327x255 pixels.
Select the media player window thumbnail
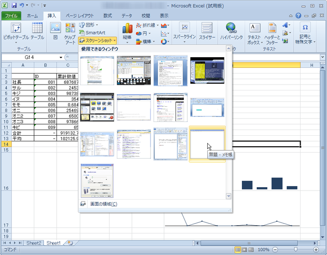click(x=207, y=70)
